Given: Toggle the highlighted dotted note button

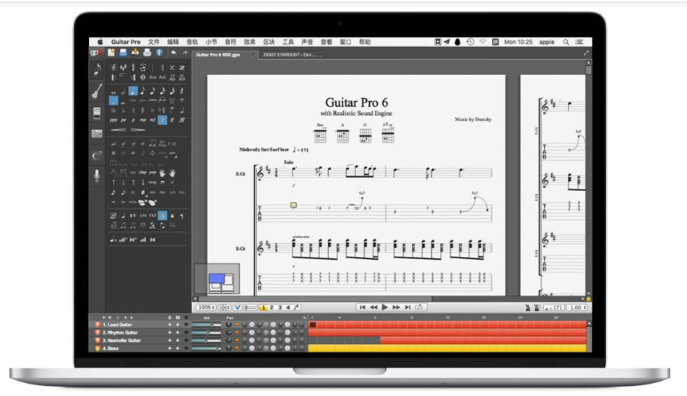Looking at the screenshot, I should click(113, 101).
